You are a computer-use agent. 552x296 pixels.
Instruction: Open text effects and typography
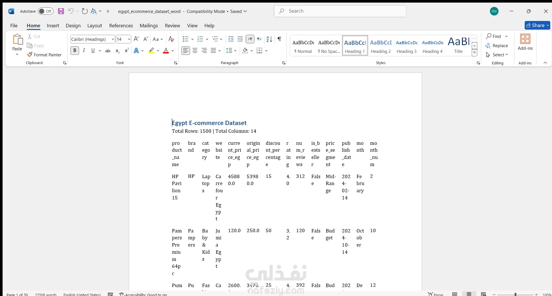137,51
